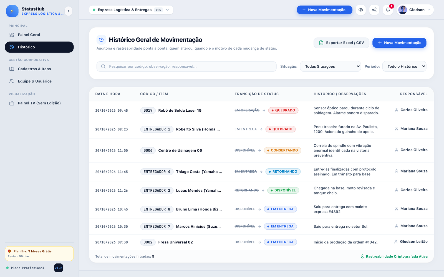Expand the Gledson user menu chevron
The image size is (444, 277).
point(429,10)
